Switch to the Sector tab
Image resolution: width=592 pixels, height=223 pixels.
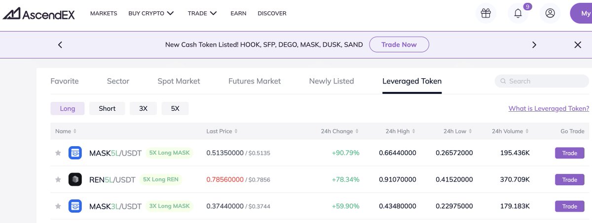click(118, 81)
